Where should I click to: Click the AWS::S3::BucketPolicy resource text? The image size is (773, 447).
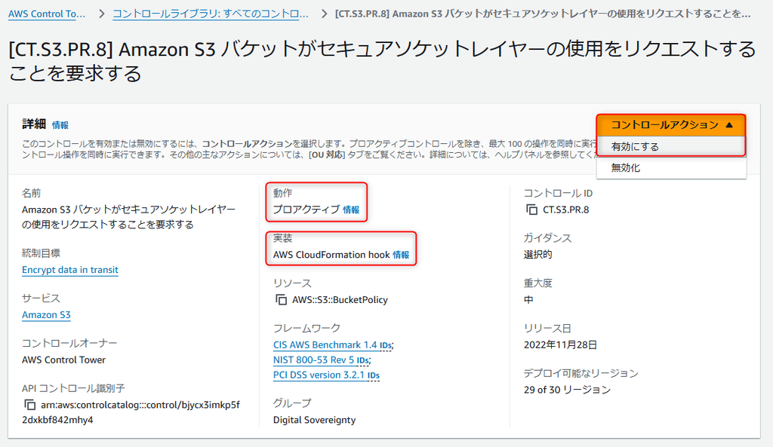[x=340, y=300]
